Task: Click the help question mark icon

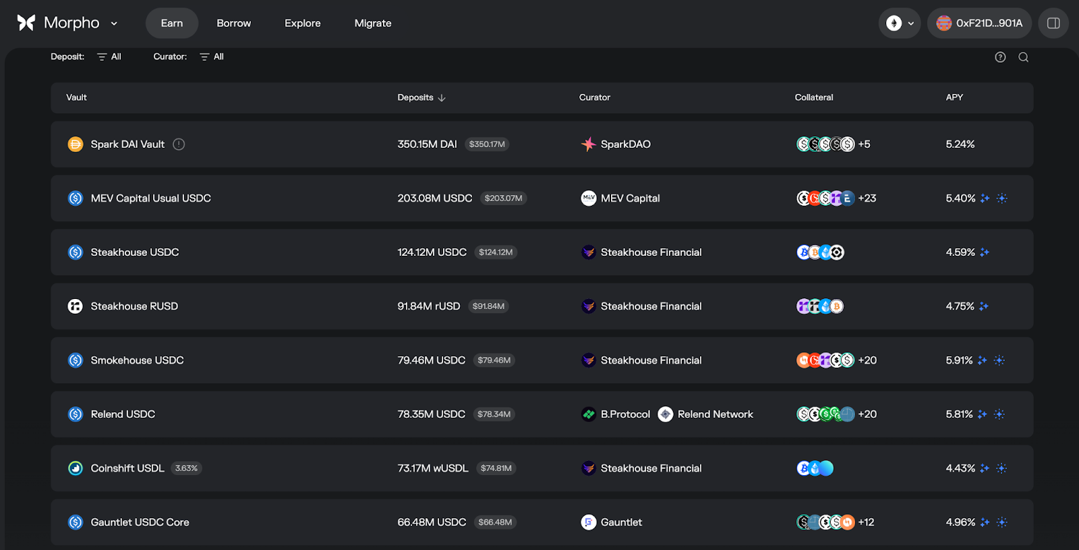Action: [x=1000, y=57]
